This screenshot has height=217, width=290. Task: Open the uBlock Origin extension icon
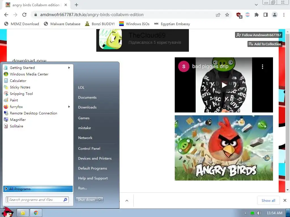239,15
